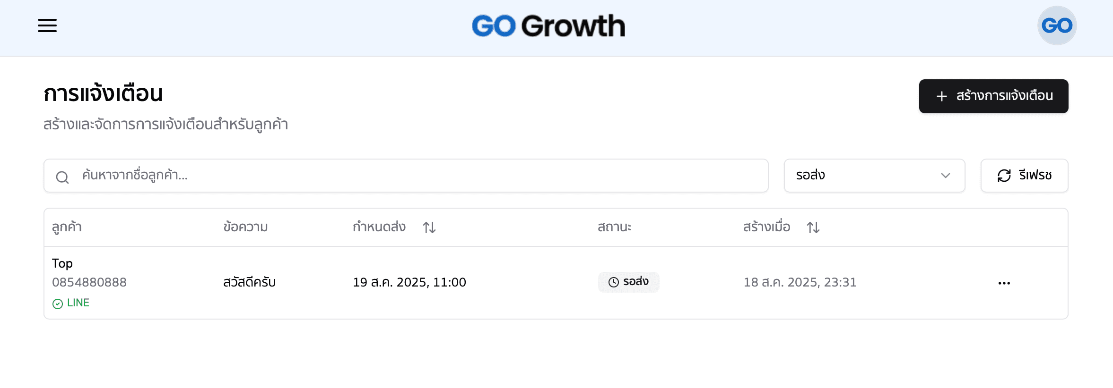Screen dimensions: 1113x388
Task: Open the hamburger navigation menu
Action: click(x=47, y=25)
